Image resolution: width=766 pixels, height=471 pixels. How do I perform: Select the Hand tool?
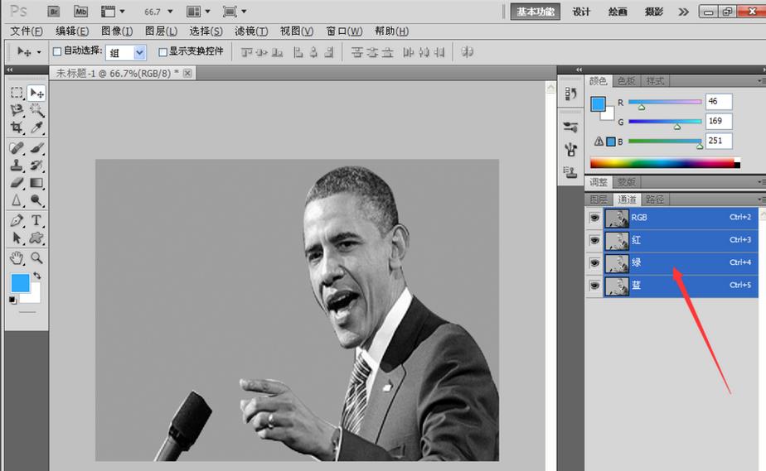[17, 258]
